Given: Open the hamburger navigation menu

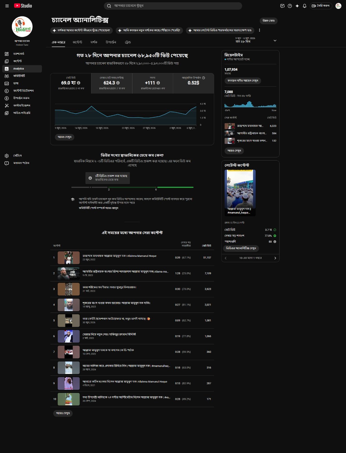Looking at the screenshot, I should click(7, 6).
